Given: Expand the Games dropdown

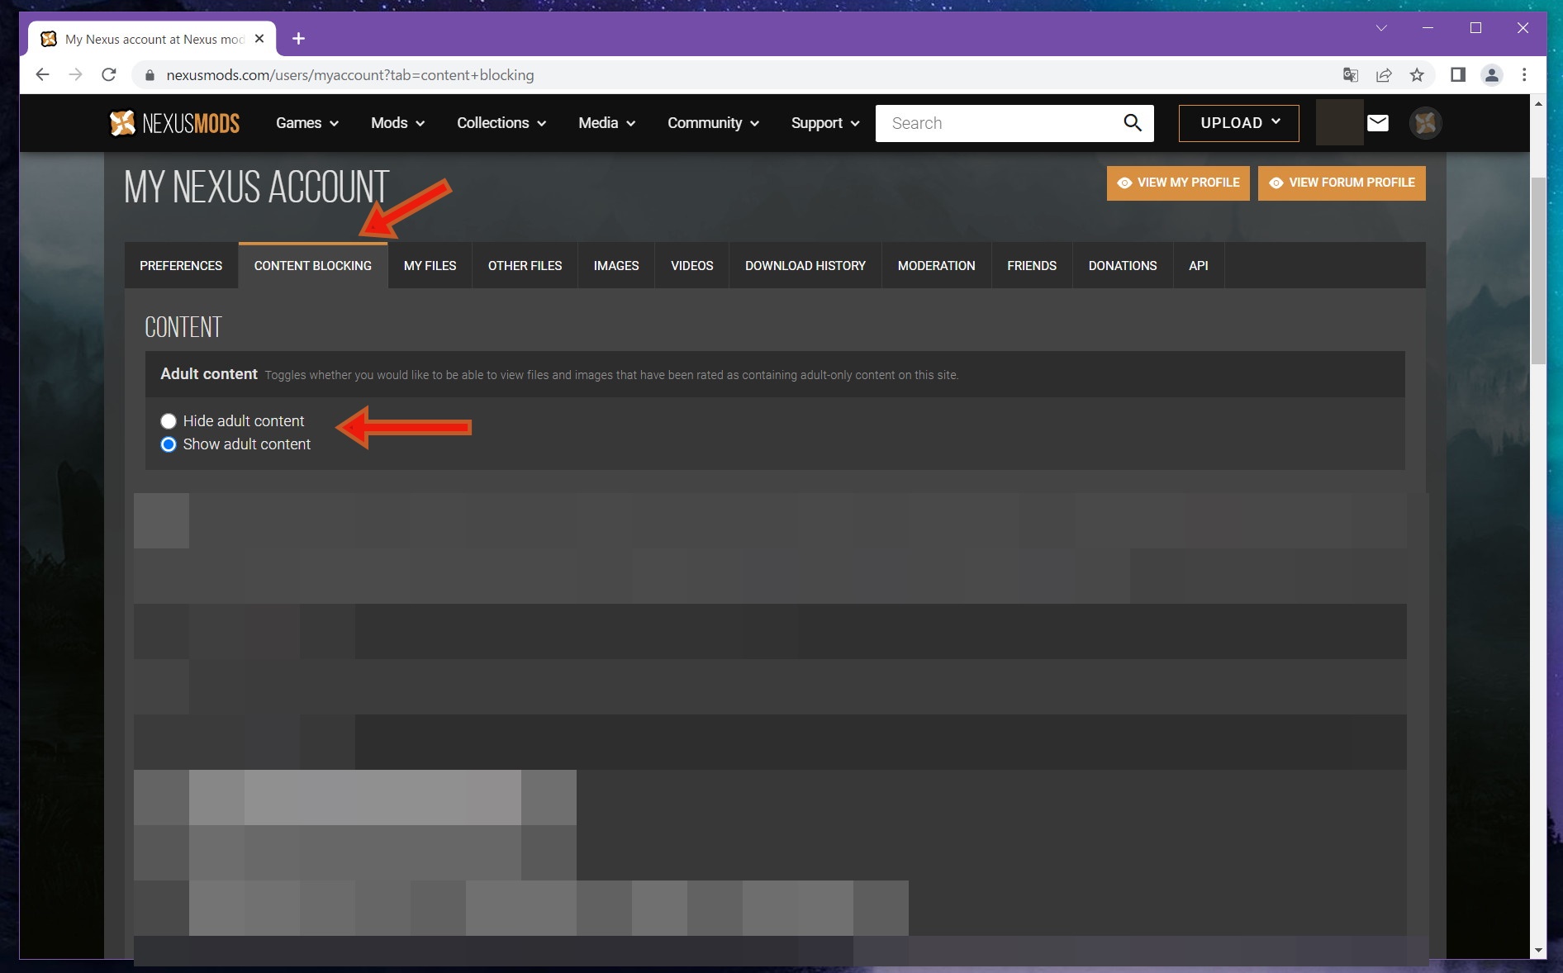Looking at the screenshot, I should pos(307,123).
